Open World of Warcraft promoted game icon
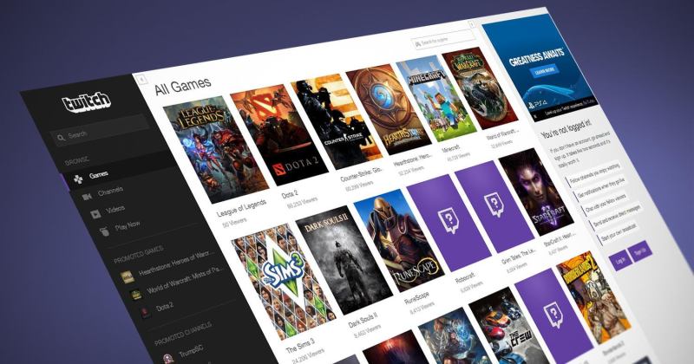Image resolution: width=694 pixels, height=364 pixels. [135, 295]
